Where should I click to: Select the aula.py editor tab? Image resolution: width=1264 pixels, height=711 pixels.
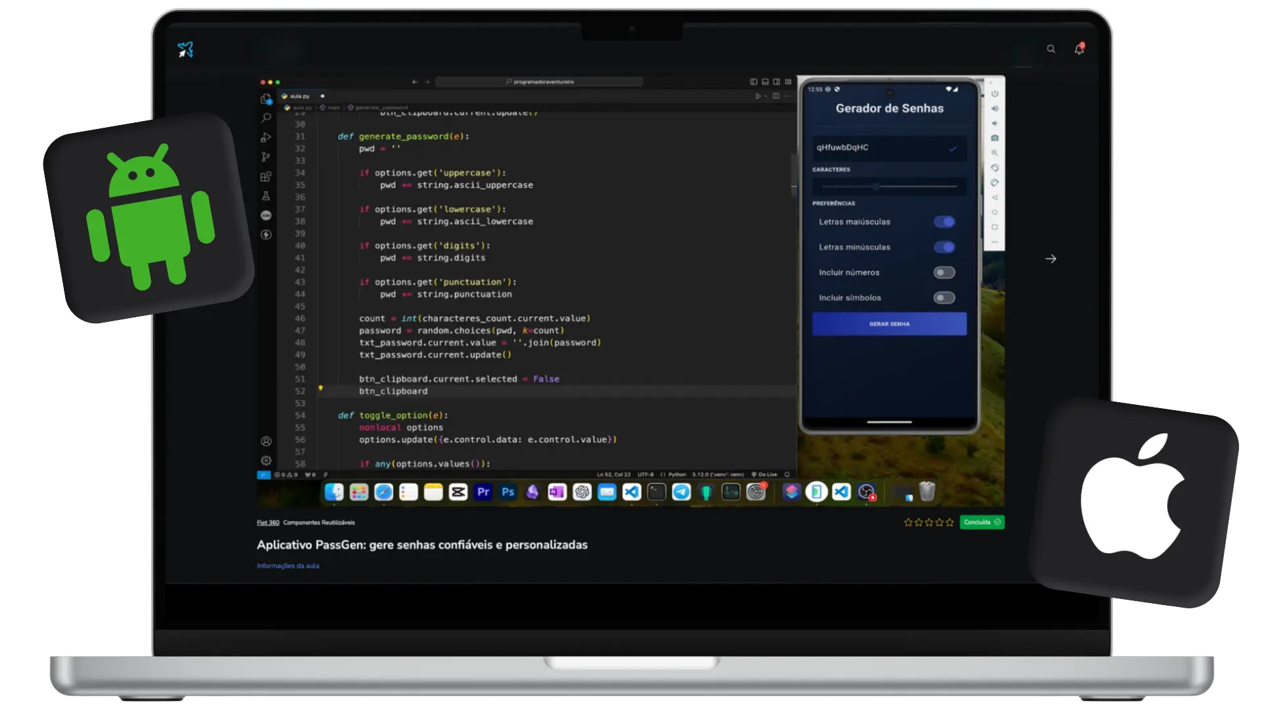click(x=299, y=96)
